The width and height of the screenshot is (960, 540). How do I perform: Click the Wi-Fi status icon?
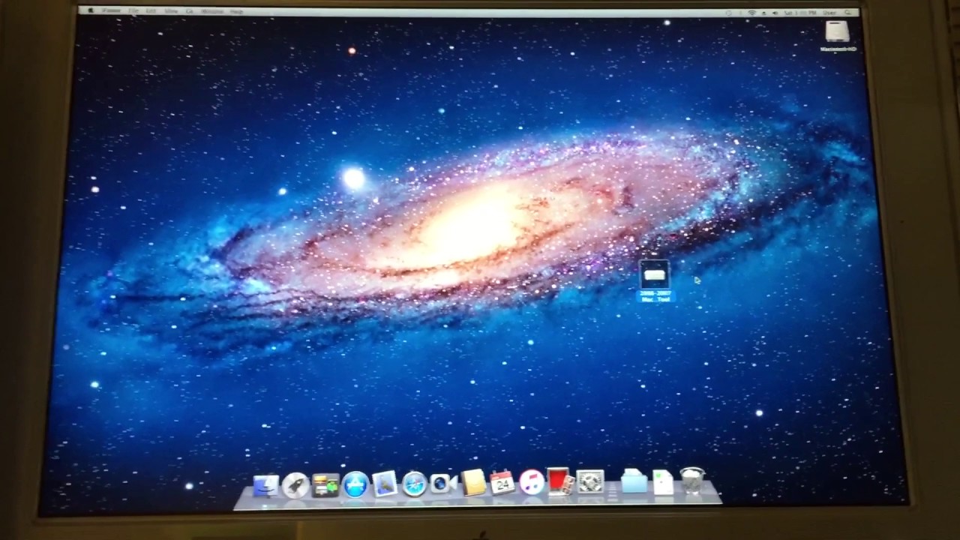click(751, 13)
